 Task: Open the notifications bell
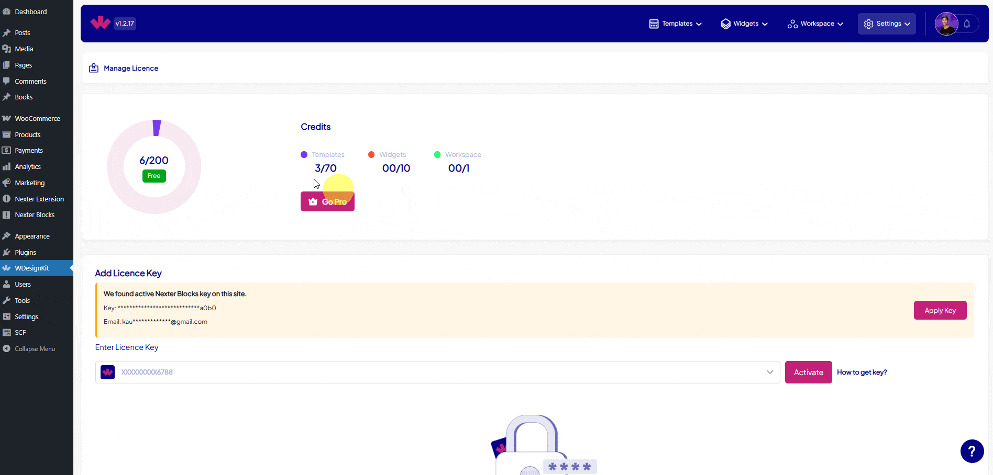click(967, 24)
